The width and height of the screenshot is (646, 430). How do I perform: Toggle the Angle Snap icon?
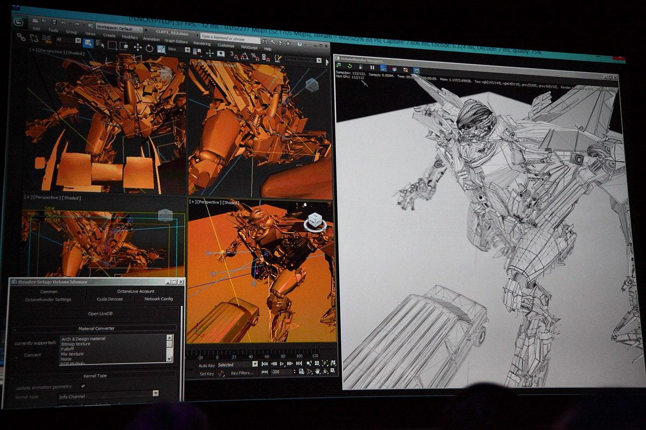point(244,56)
